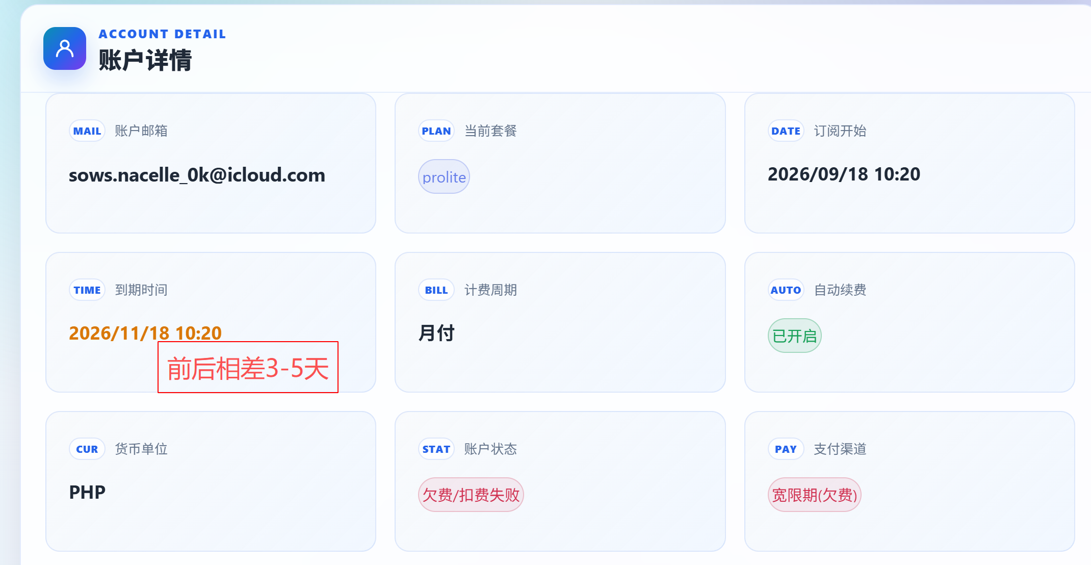
Task: Click the 欠费/扣费失败 status tag
Action: 471,495
